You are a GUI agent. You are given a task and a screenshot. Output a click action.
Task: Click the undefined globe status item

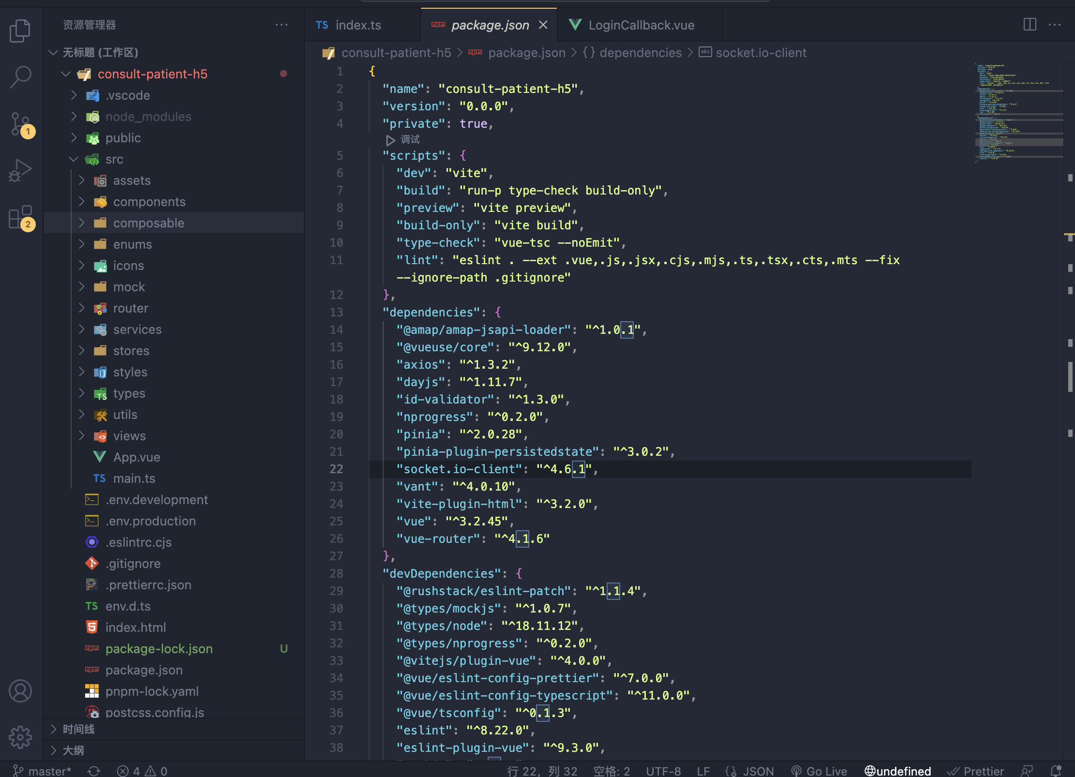pyautogui.click(x=897, y=770)
